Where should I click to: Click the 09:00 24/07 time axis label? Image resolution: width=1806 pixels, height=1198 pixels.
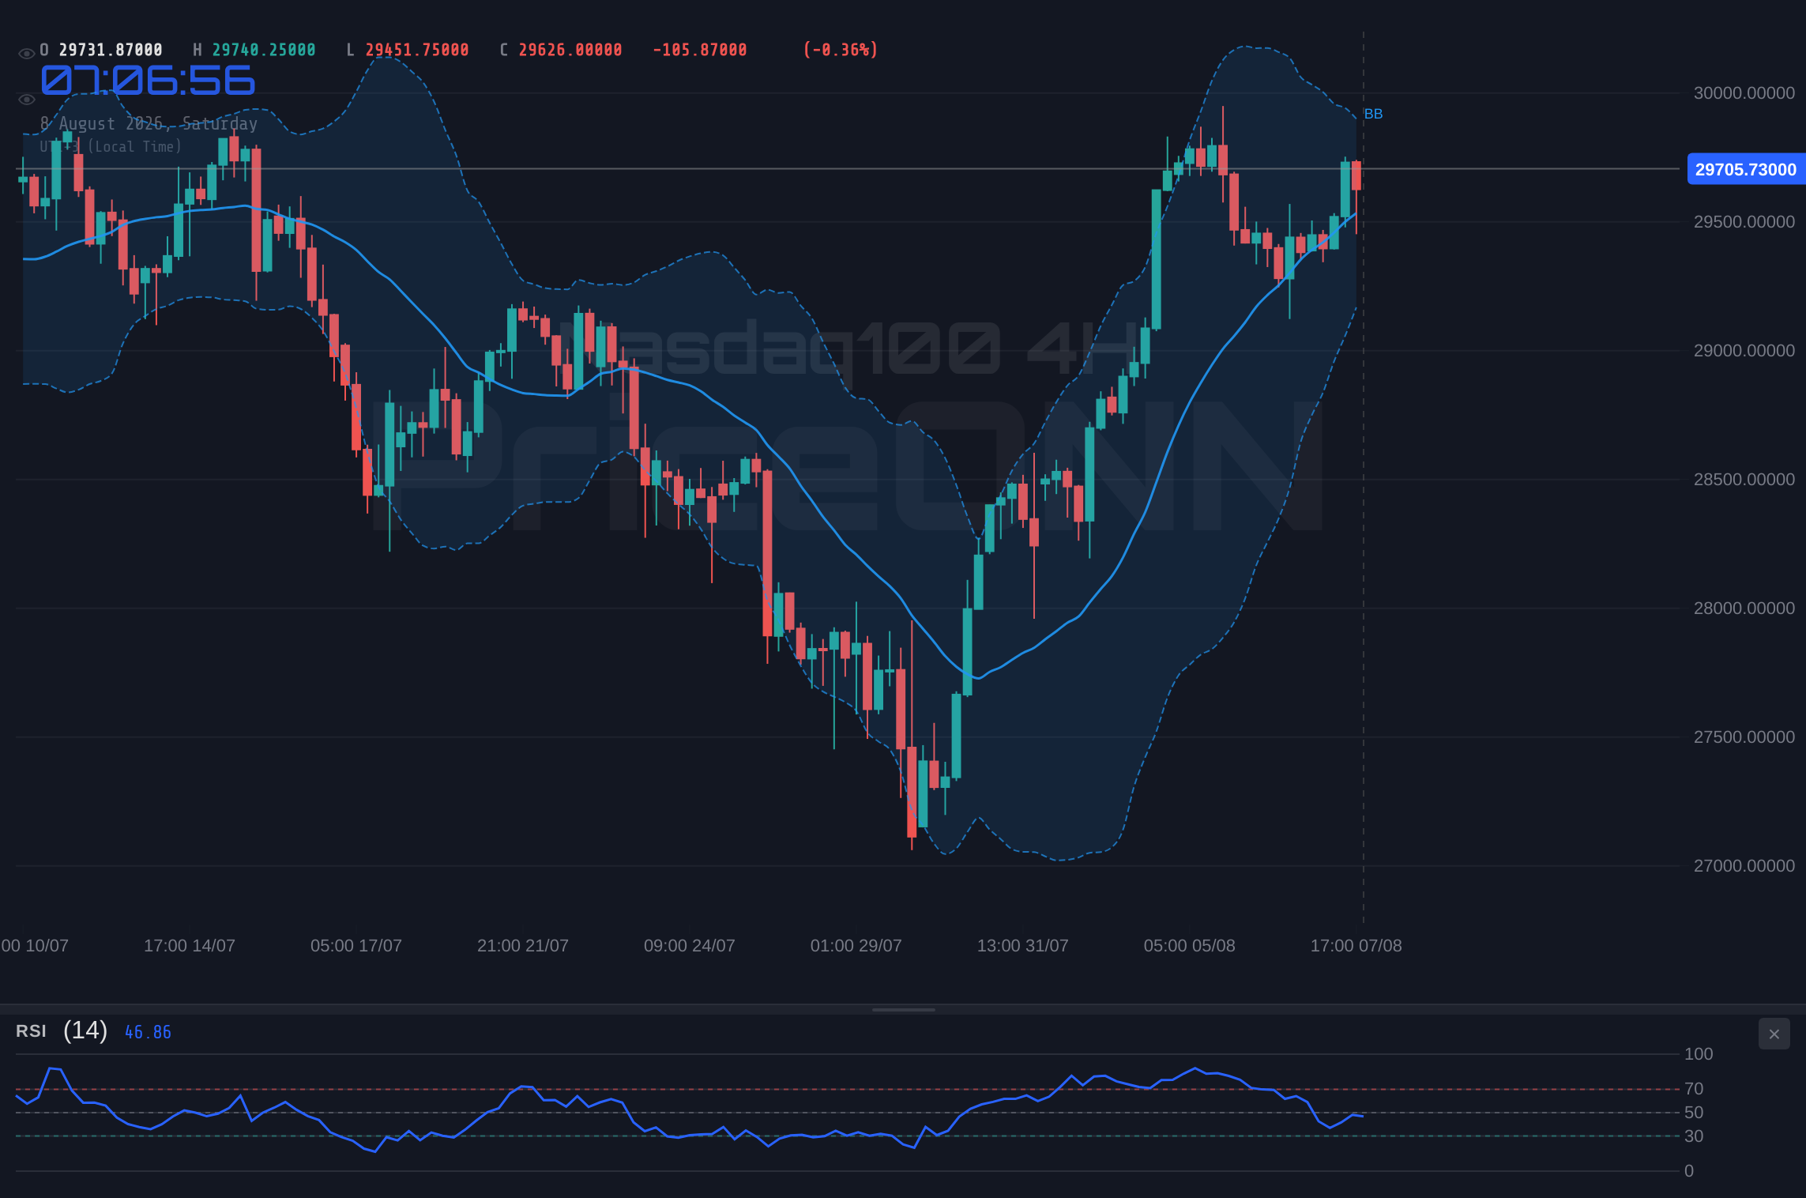coord(690,946)
